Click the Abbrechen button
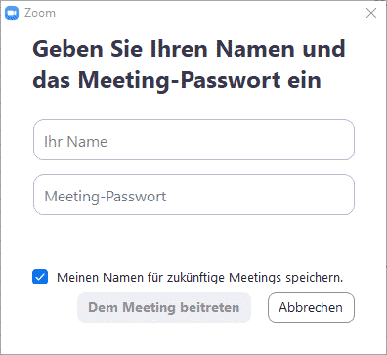 pos(311,307)
